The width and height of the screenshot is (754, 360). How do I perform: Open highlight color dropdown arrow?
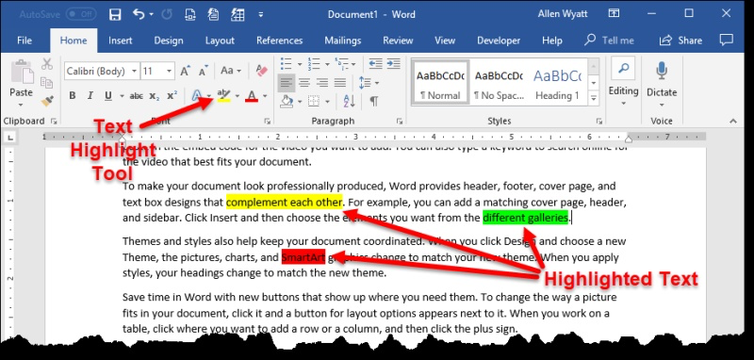[238, 95]
